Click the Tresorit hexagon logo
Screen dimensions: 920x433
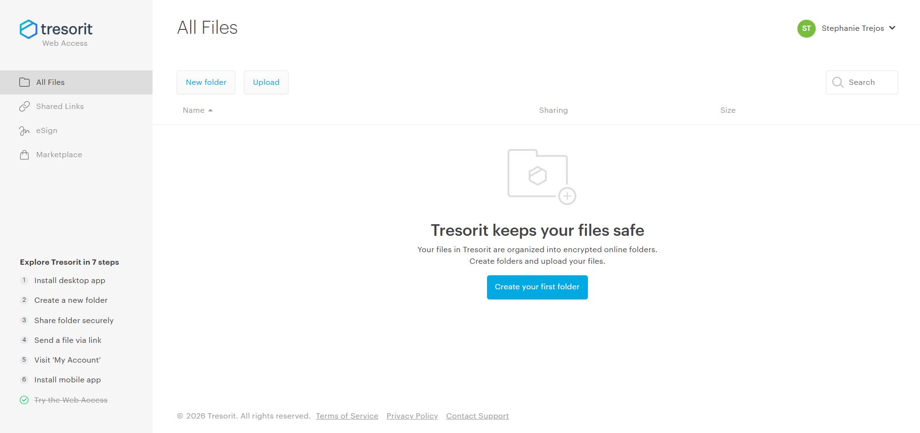pyautogui.click(x=28, y=29)
